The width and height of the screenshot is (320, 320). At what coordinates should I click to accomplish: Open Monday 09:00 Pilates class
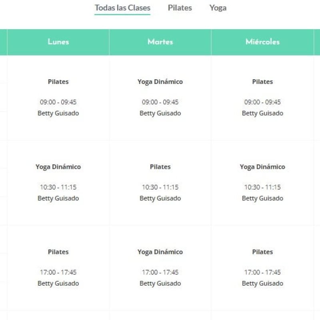coord(58,82)
